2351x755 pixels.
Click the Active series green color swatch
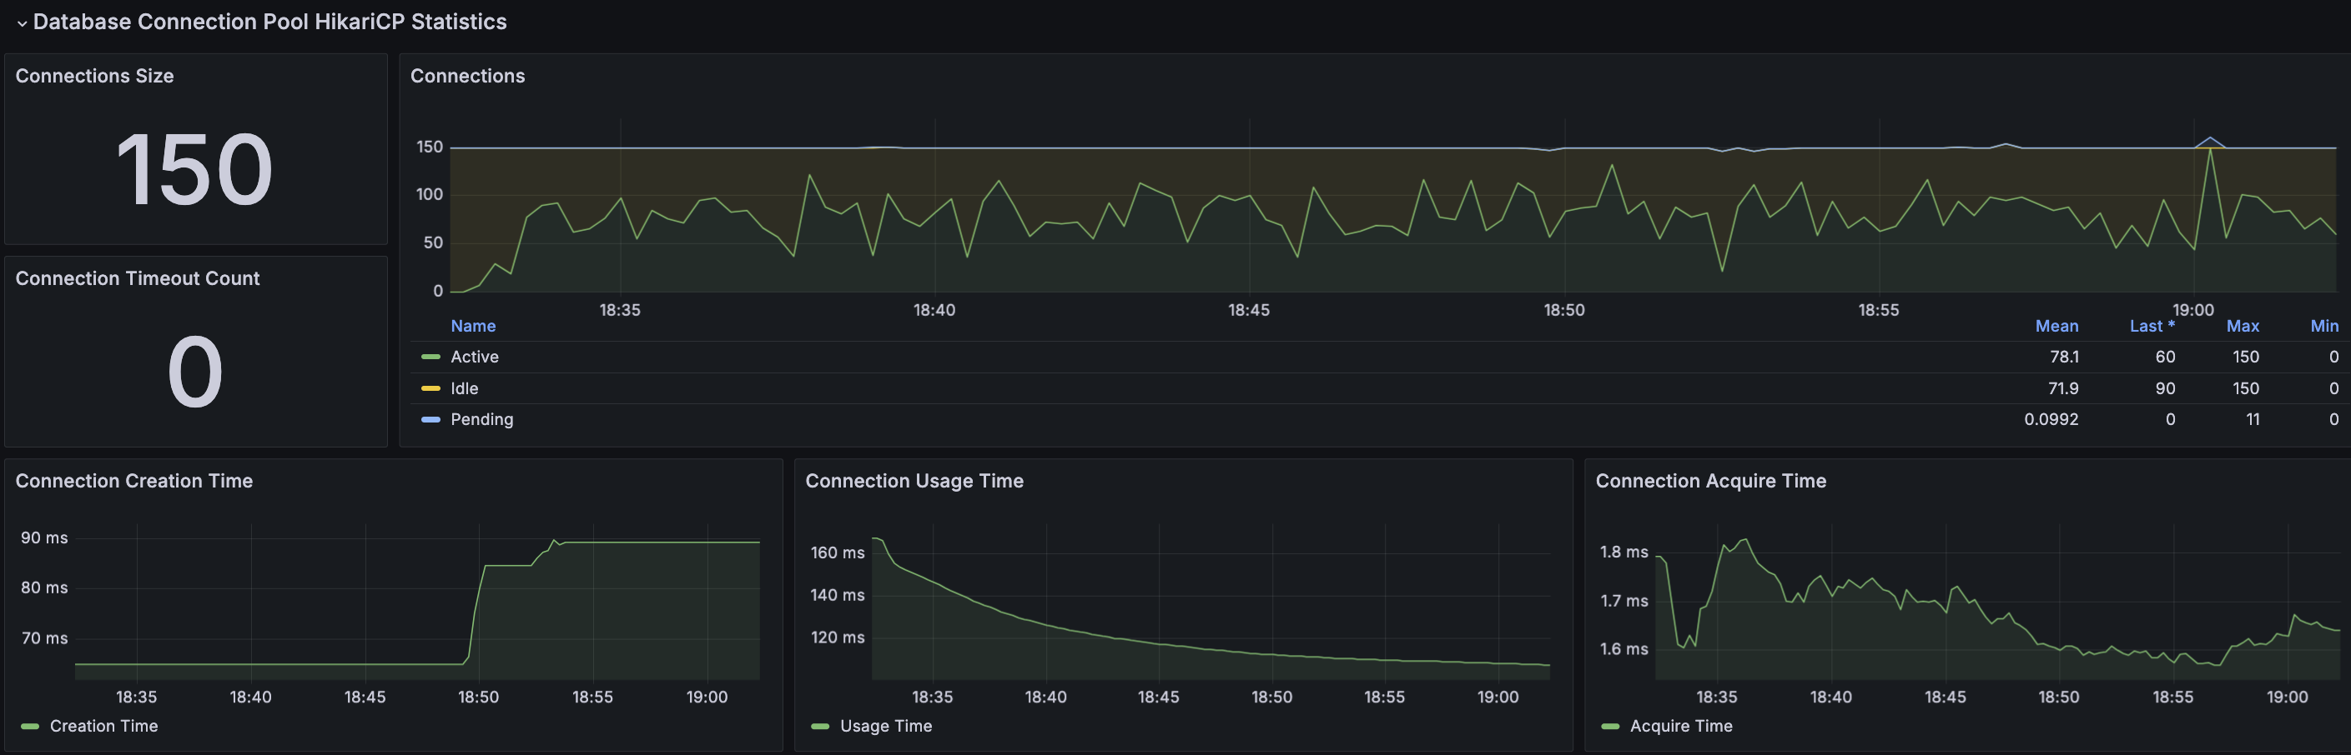[x=430, y=357]
